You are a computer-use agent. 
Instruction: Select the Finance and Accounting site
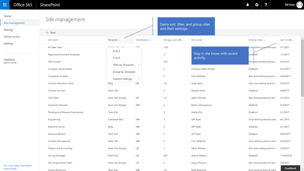click(60, 148)
